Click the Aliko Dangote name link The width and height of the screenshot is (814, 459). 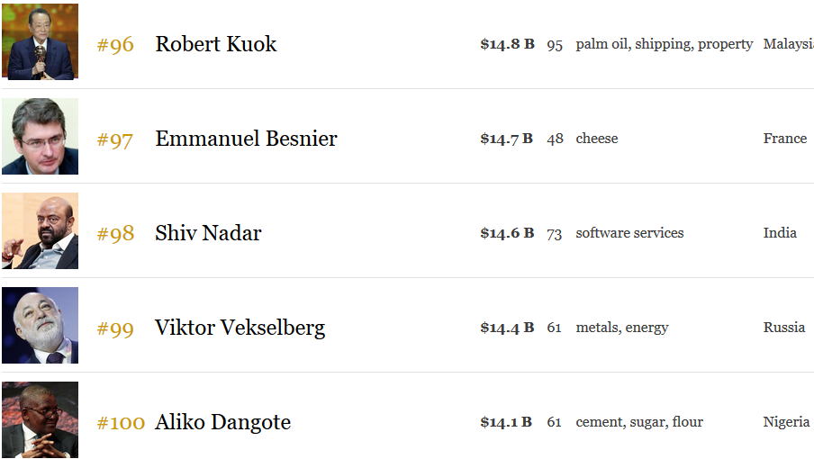click(223, 423)
